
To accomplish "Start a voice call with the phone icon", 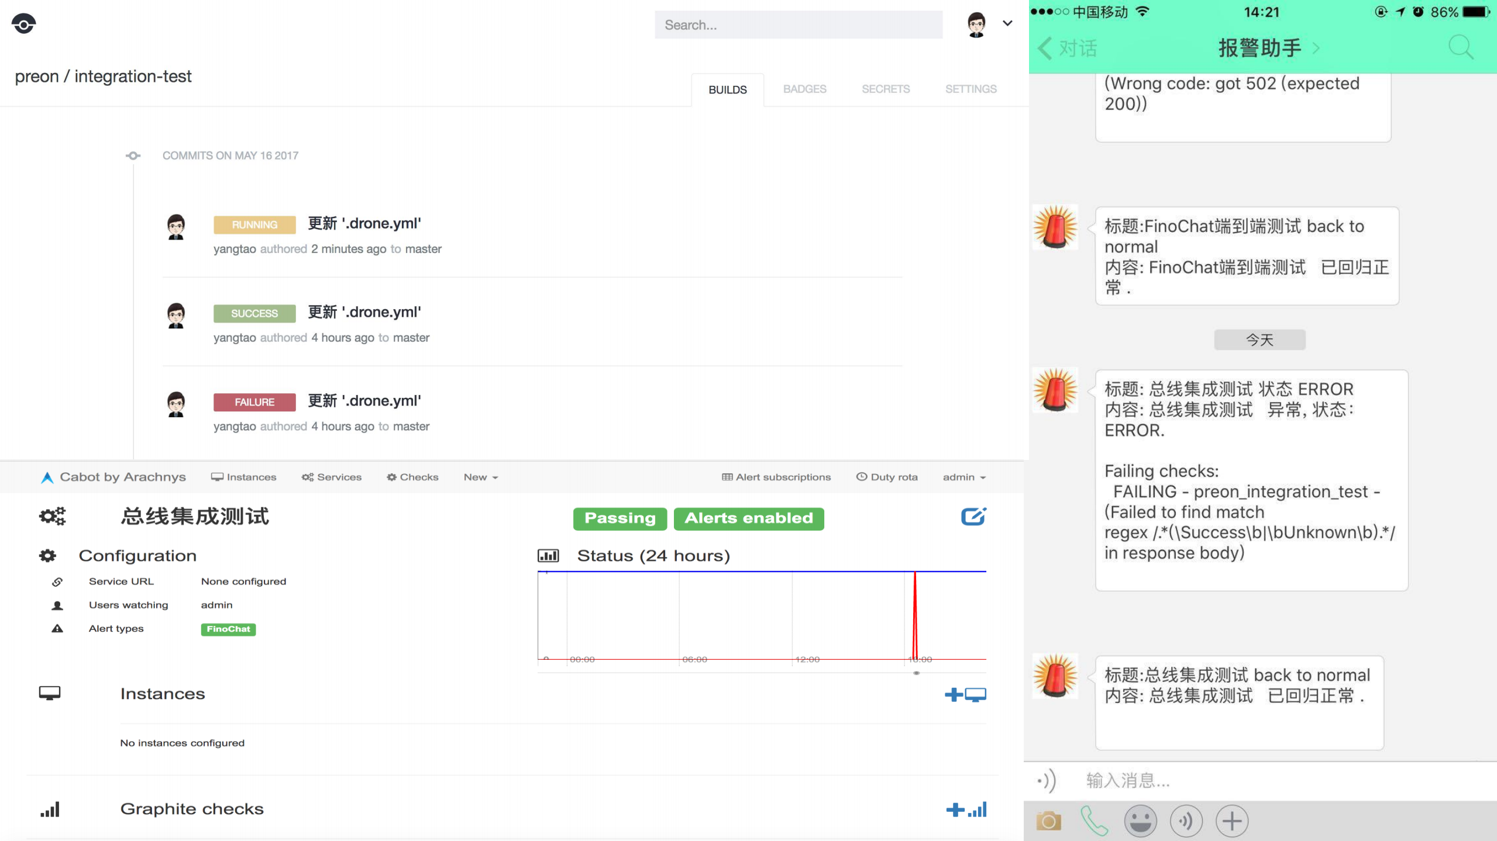I will coord(1095,819).
